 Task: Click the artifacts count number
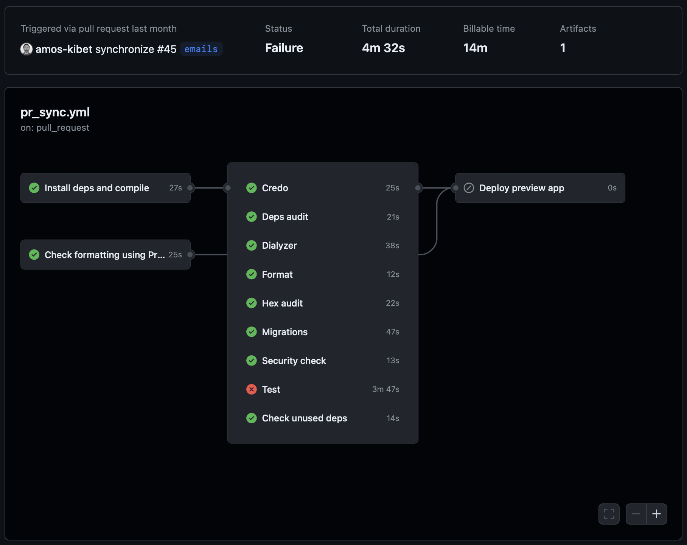pos(563,48)
